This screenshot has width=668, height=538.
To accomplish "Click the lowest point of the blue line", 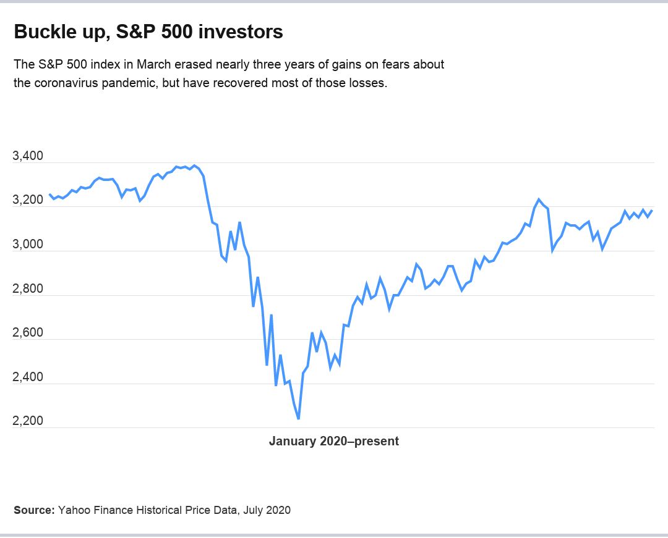I will (x=299, y=419).
